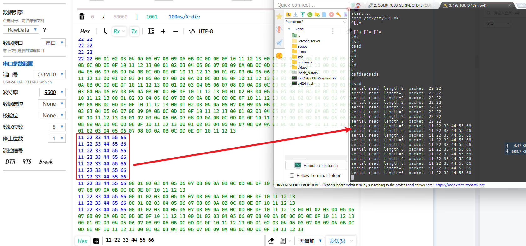Viewport: 526px width, 246px height.
Task: Click the trash icon to clear received data
Action: (82, 17)
